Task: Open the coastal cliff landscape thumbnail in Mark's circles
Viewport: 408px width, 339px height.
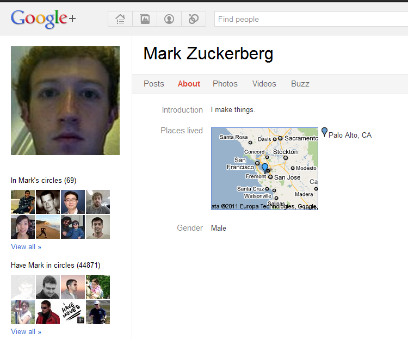Action: click(48, 227)
